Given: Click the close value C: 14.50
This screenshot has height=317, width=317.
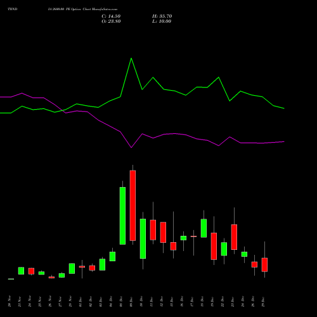Looking at the screenshot, I should click(111, 16).
